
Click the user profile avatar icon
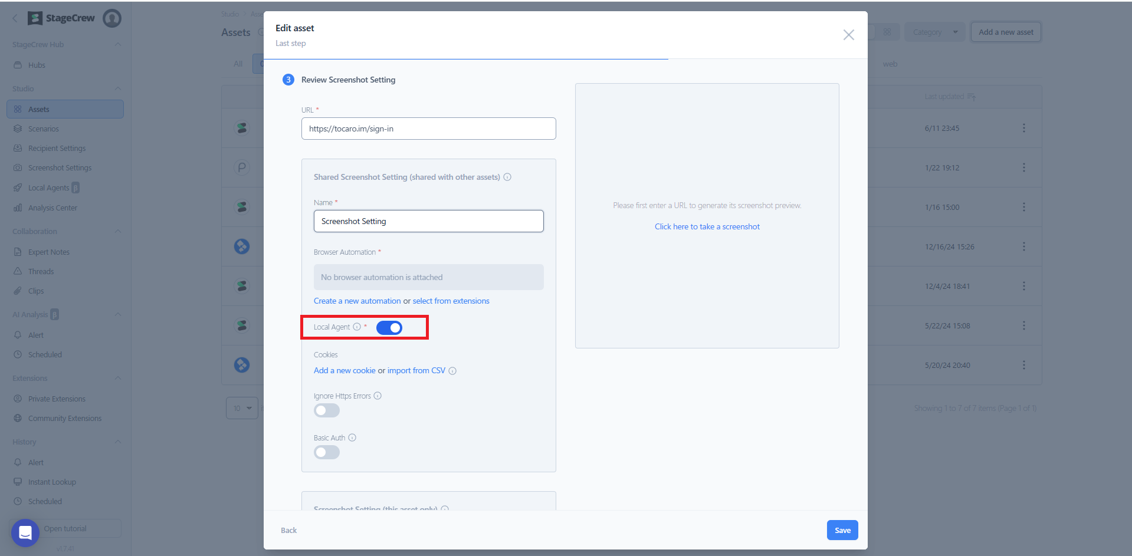pyautogui.click(x=112, y=18)
